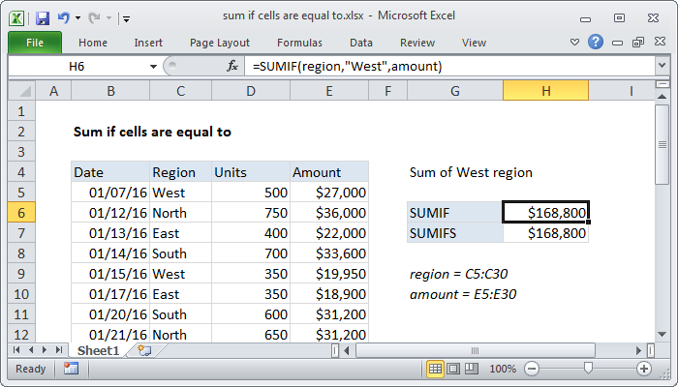Open Excel Help question mark icon
Viewport: 678px width, 387px height.
coord(596,43)
